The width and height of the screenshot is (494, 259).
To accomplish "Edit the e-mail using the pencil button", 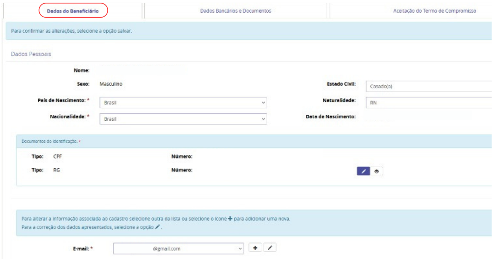I will click(x=270, y=248).
